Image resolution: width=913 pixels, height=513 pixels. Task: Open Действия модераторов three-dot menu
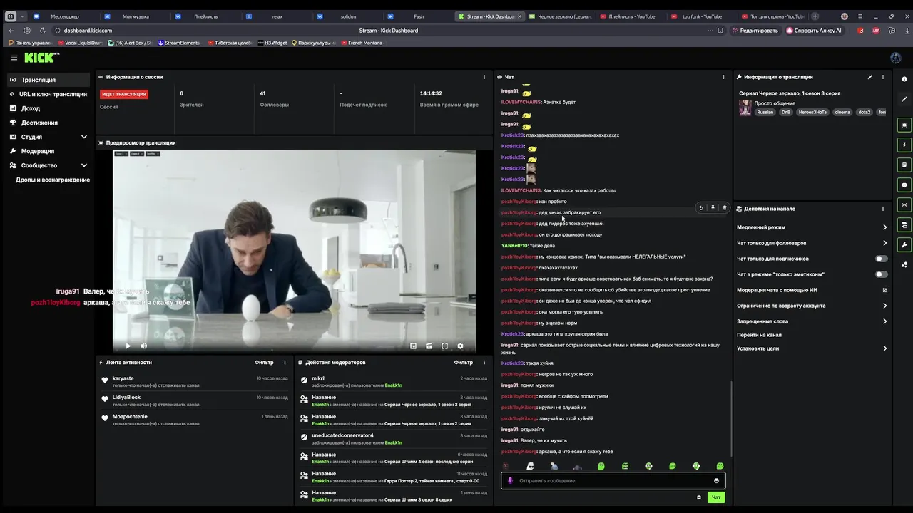[x=484, y=363]
